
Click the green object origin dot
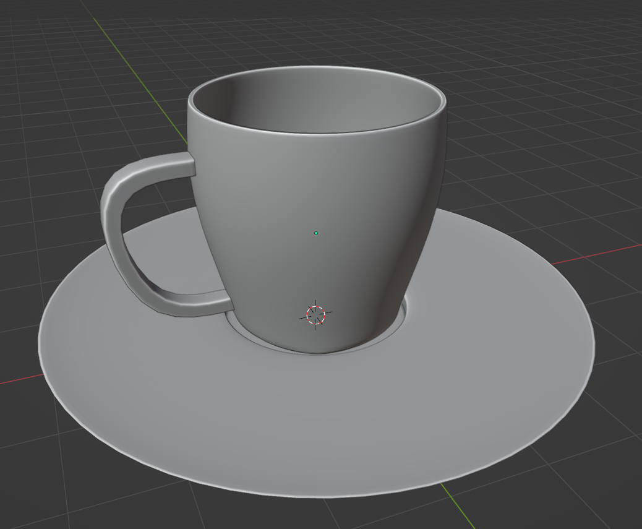(316, 233)
